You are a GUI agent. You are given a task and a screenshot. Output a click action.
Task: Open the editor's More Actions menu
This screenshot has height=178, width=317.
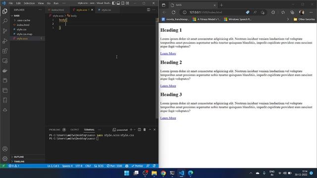click(x=154, y=10)
